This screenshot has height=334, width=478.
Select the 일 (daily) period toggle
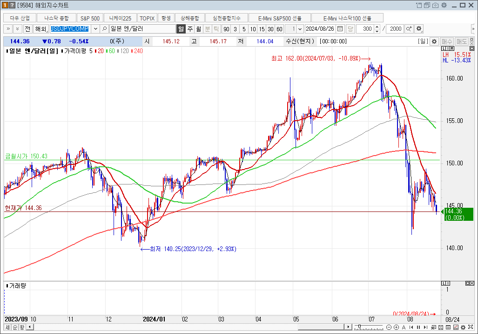[181, 29]
